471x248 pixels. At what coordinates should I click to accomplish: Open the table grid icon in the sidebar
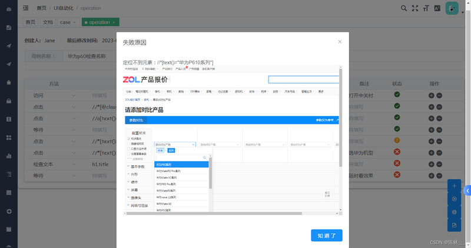[x=9, y=193]
